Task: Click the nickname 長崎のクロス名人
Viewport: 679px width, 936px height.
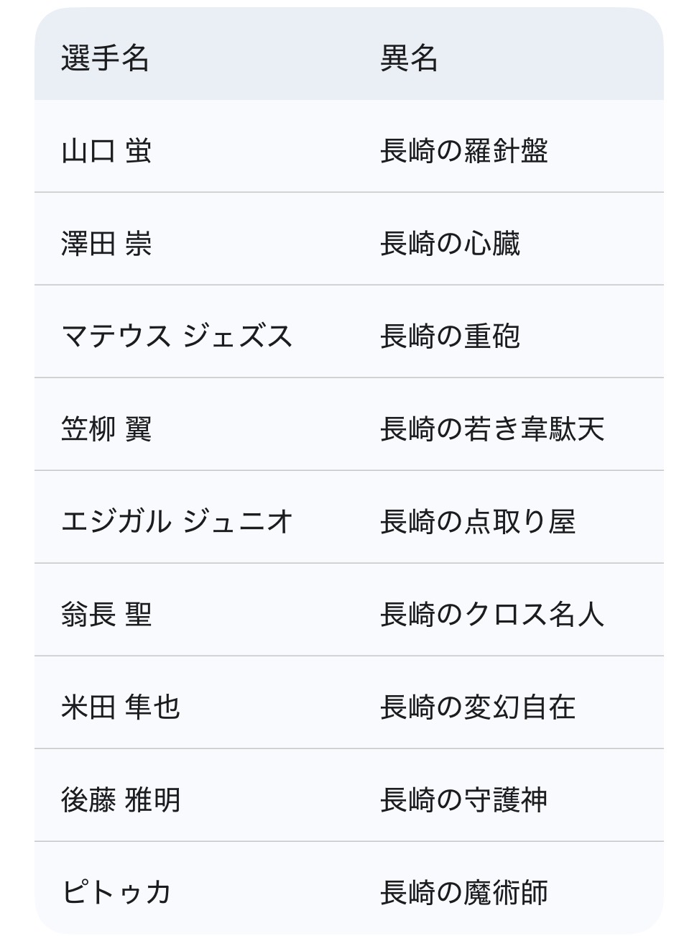Action: [x=491, y=615]
